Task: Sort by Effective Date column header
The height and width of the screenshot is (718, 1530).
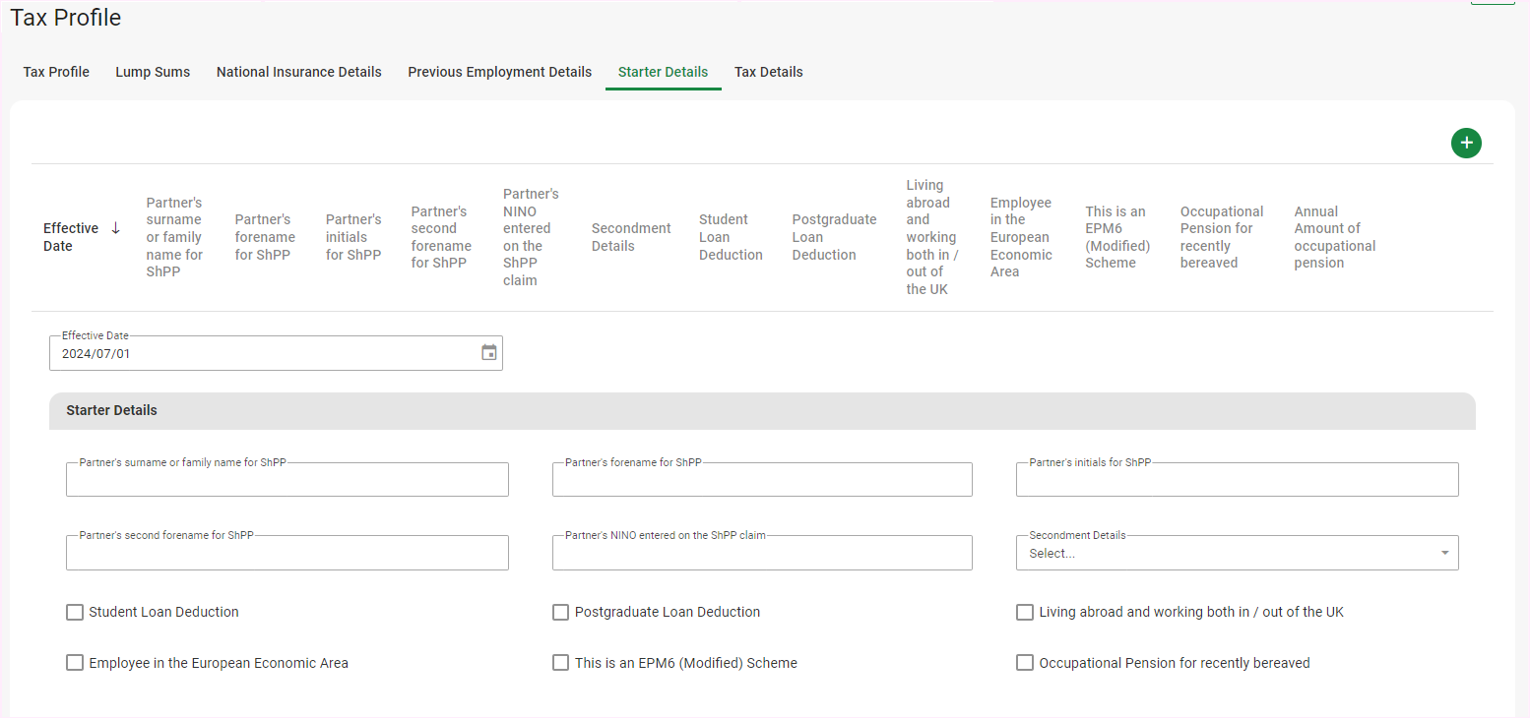Action: coord(70,237)
